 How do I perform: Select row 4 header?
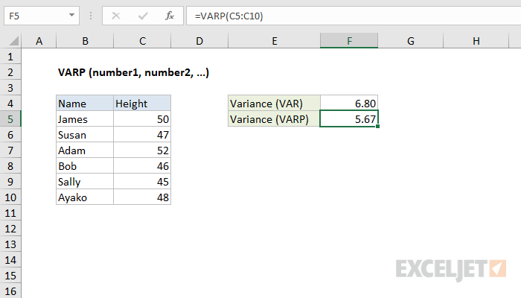tap(10, 104)
